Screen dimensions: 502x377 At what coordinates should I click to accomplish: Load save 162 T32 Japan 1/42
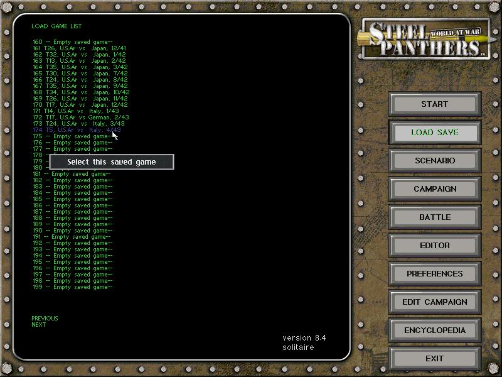pos(80,55)
